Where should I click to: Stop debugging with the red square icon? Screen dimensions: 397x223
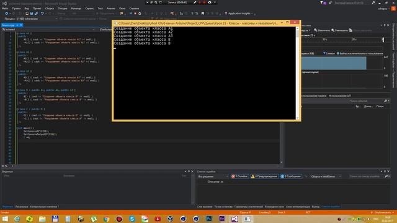coord(135,14)
